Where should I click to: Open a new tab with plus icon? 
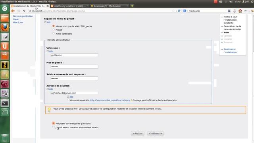pyautogui.click(x=132, y=6)
